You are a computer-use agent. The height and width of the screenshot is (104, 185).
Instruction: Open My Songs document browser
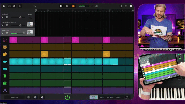pyautogui.click(x=4, y=6)
